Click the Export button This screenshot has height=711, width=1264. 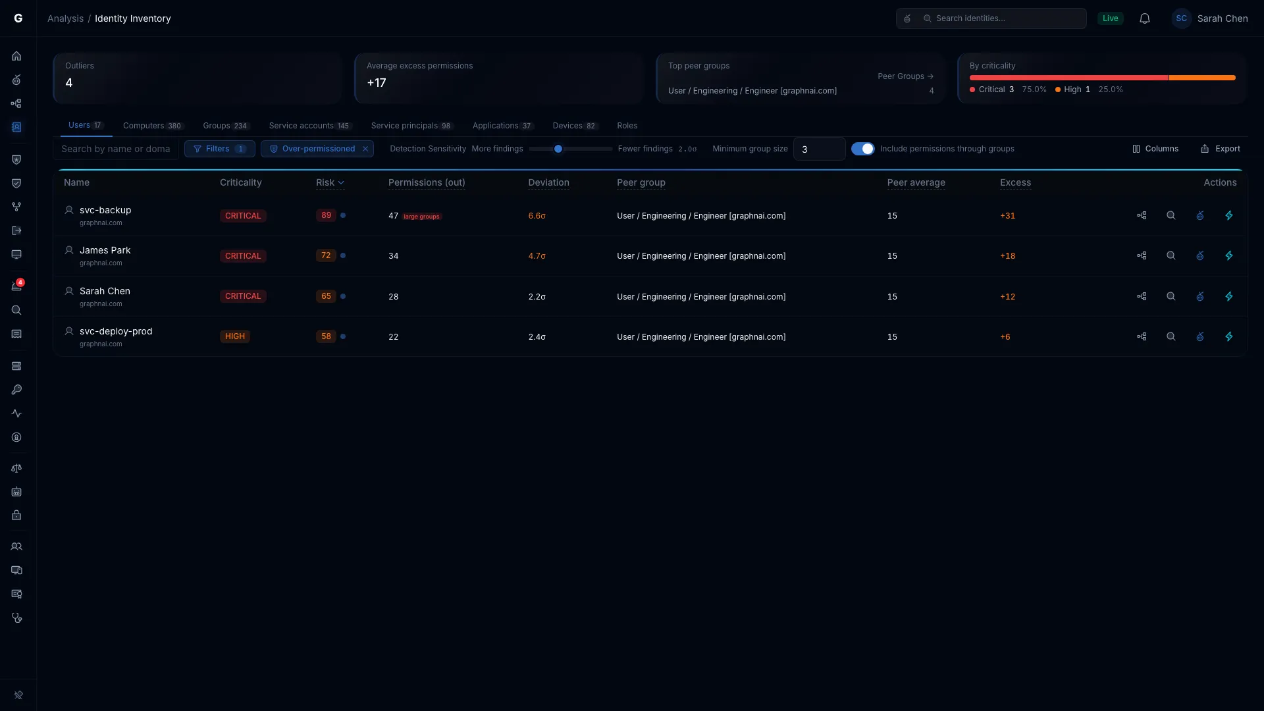[x=1221, y=149]
